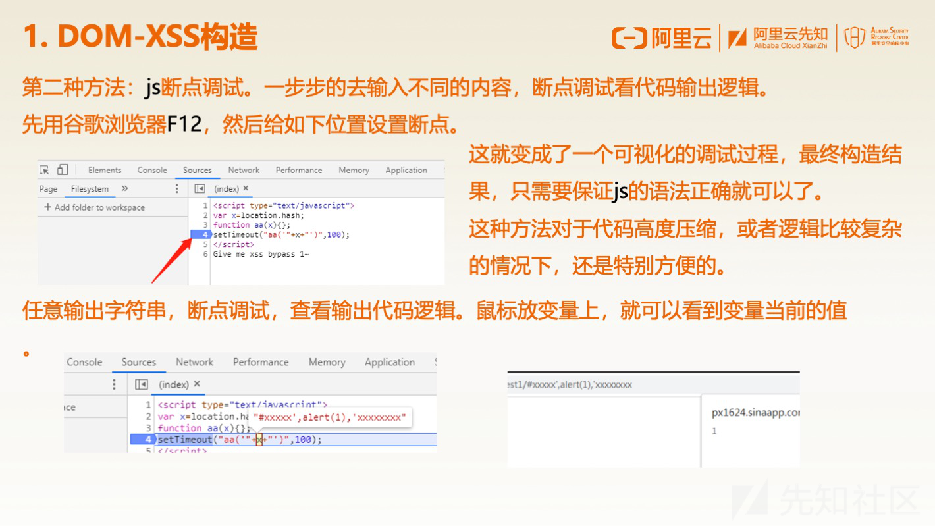Viewport: 935px width, 526px height.
Task: Click code line "function aa(x){};" in upper DevTools
Action: (252, 225)
